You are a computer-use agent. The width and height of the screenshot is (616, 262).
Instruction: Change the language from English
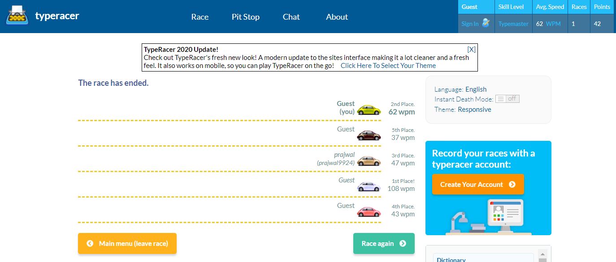pos(476,89)
